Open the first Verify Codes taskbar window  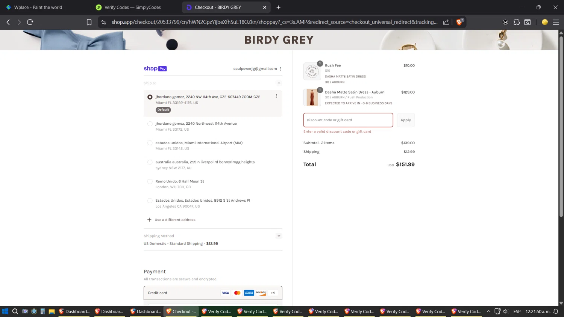pos(217,311)
